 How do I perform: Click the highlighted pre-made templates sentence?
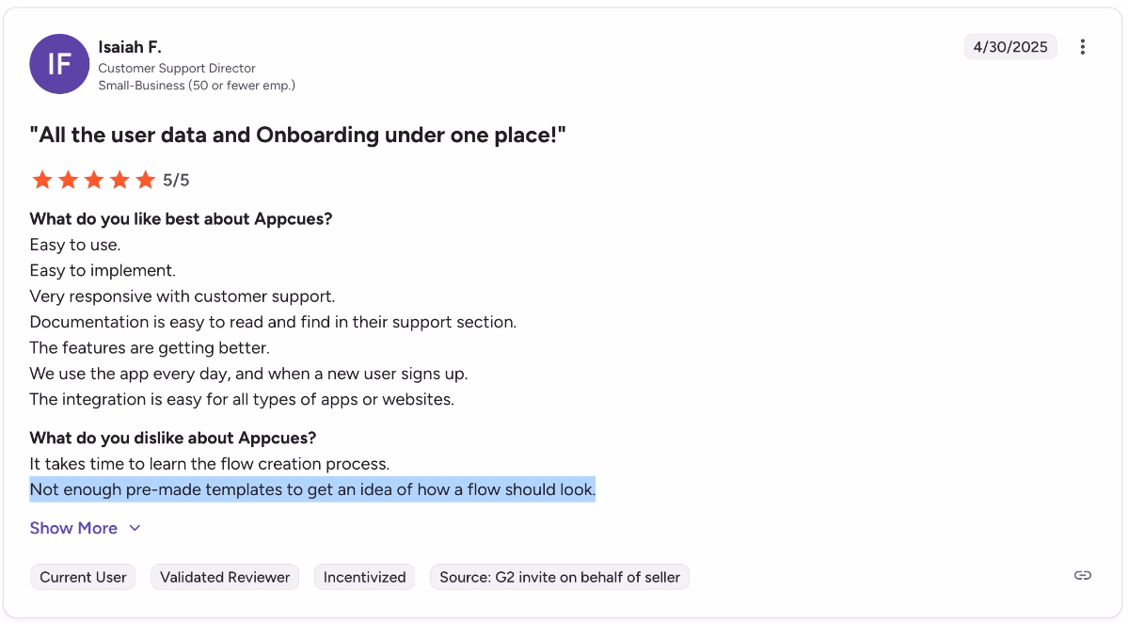tap(312, 489)
